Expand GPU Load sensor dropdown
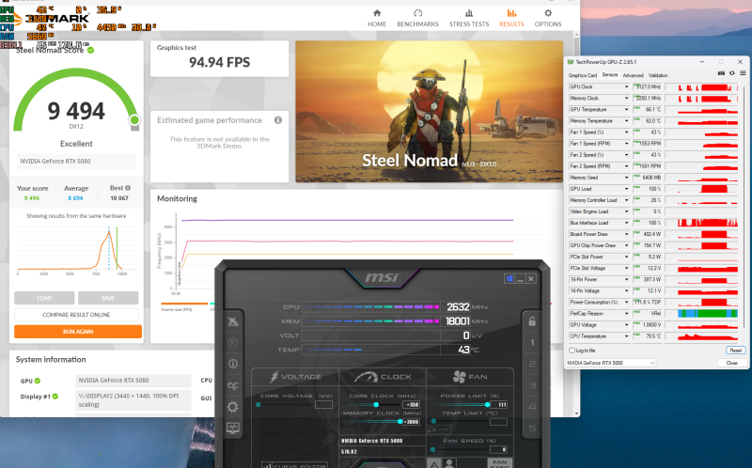Viewport: 752px width, 468px height. (626, 189)
